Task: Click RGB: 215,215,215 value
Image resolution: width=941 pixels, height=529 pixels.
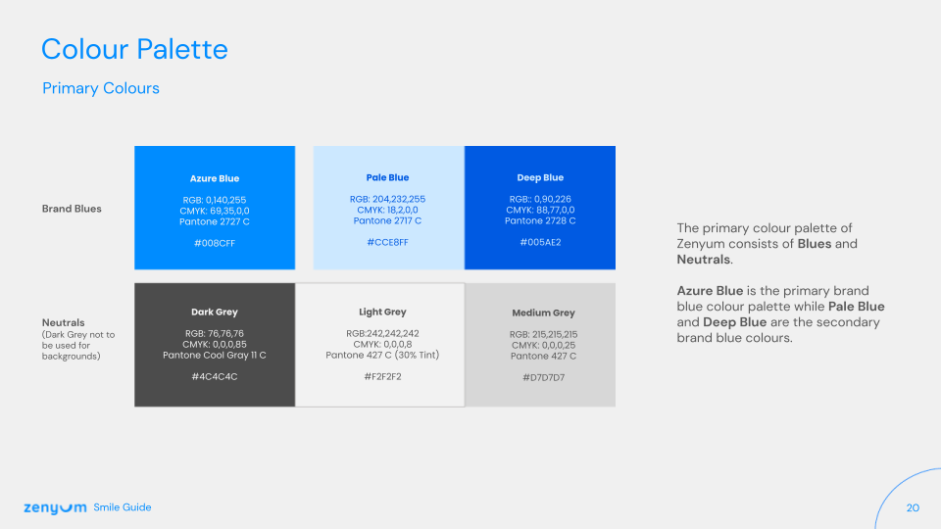Action: [543, 334]
